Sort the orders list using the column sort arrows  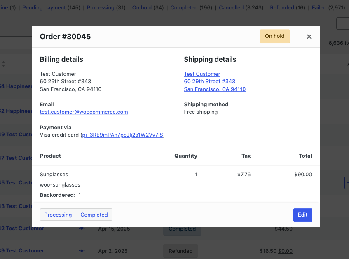click(4, 64)
